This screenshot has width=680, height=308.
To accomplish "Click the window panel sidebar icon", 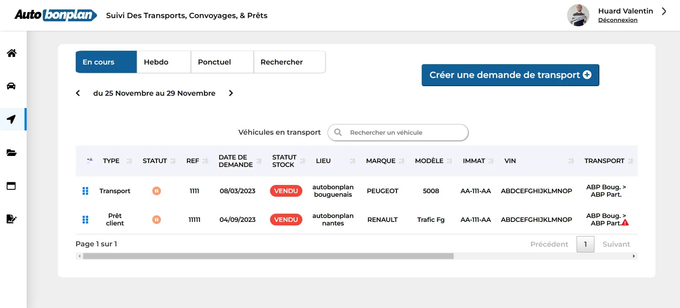I will click(11, 186).
